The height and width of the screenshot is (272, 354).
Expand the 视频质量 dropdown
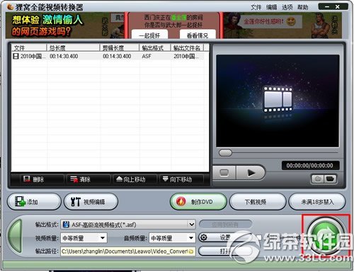click(103, 238)
